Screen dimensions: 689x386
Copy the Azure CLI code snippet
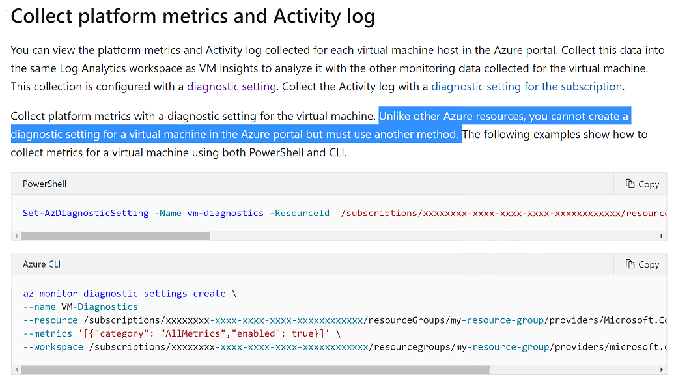(642, 264)
